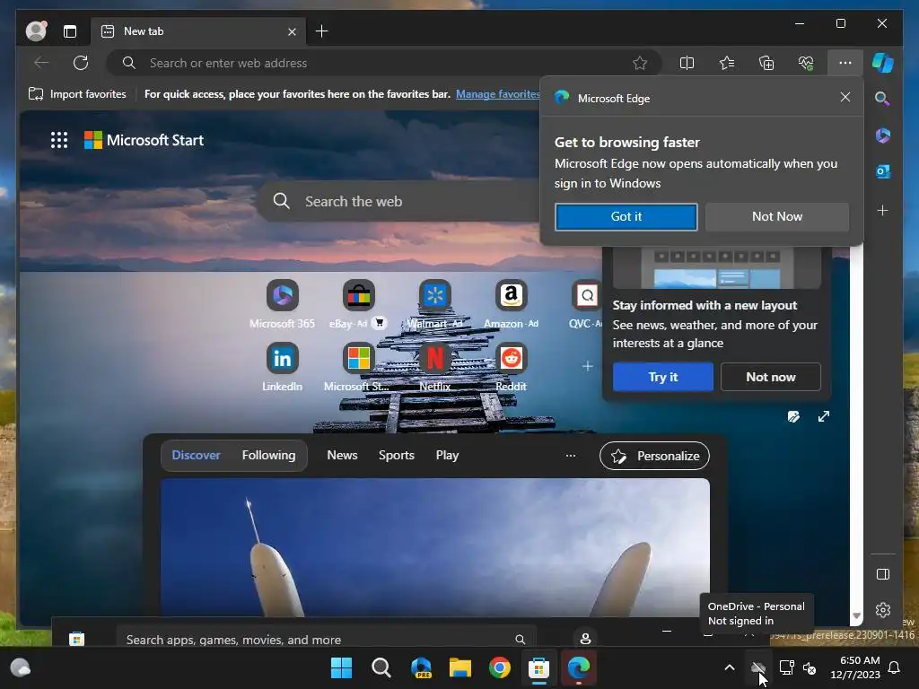The height and width of the screenshot is (689, 919).
Task: Open the Manage favorites link
Action: (x=497, y=93)
